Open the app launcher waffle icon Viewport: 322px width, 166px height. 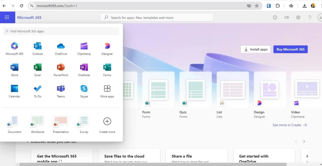7,18
